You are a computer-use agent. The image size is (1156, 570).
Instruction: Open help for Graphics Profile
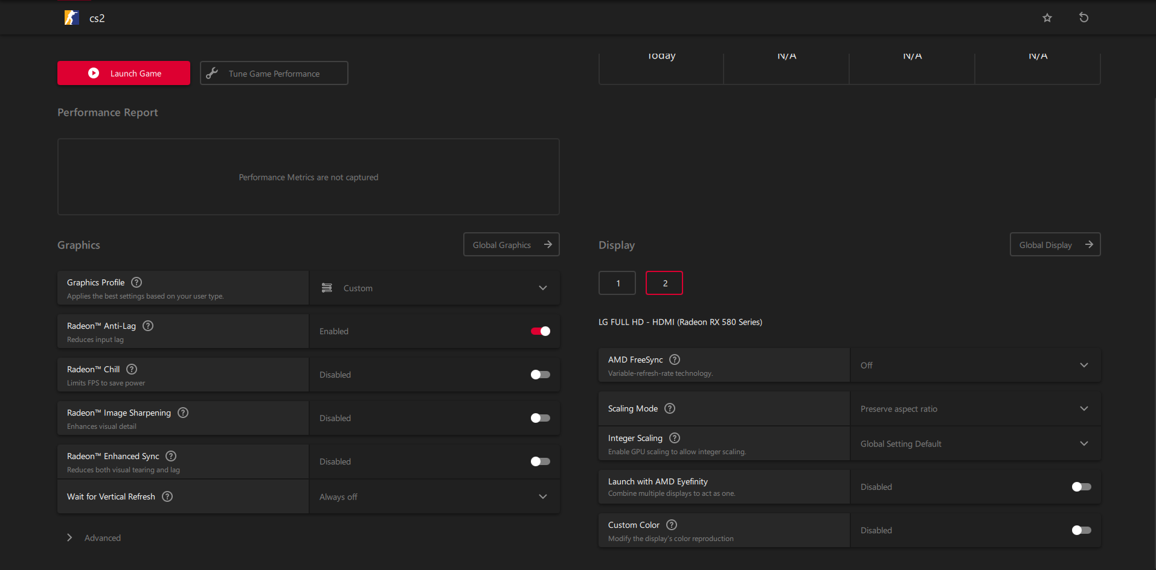coord(136,282)
